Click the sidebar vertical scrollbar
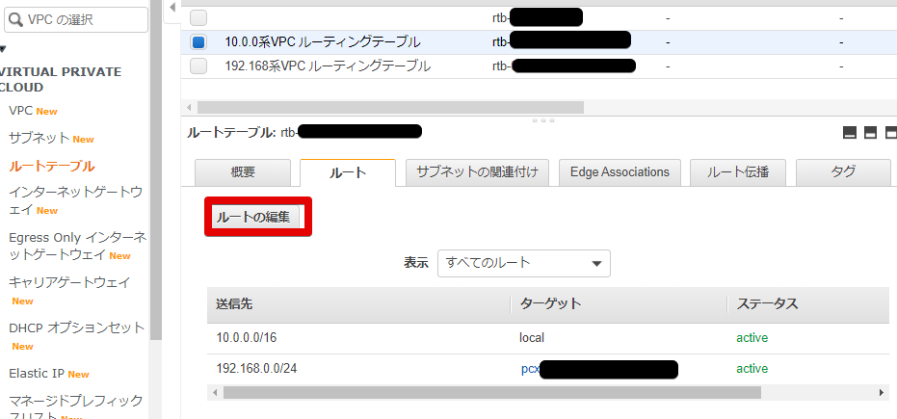The height and width of the screenshot is (419, 897). 156,171
